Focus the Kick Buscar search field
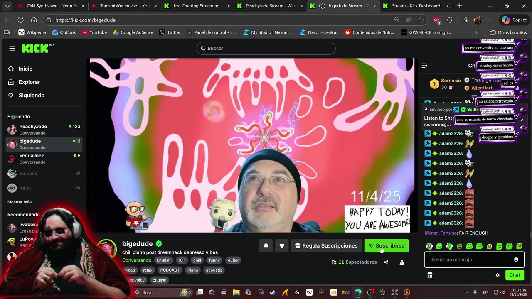This screenshot has width=532, height=299. tap(266, 48)
